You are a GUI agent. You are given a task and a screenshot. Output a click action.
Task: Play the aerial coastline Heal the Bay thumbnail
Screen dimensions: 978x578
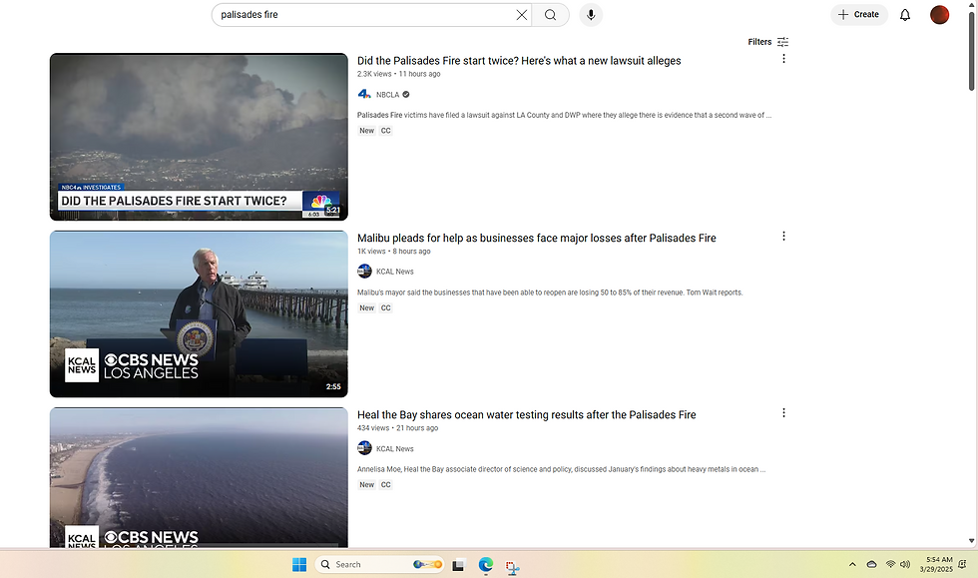[x=199, y=477]
